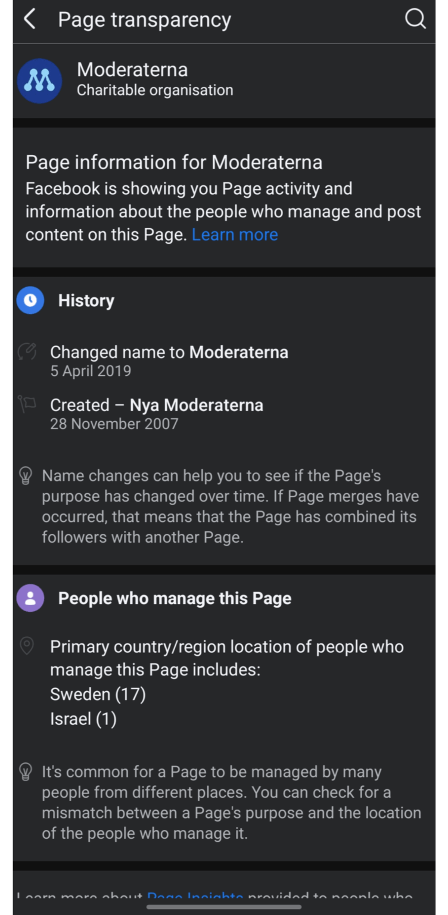Open the Learn more link
The image size is (448, 915).
tap(234, 234)
